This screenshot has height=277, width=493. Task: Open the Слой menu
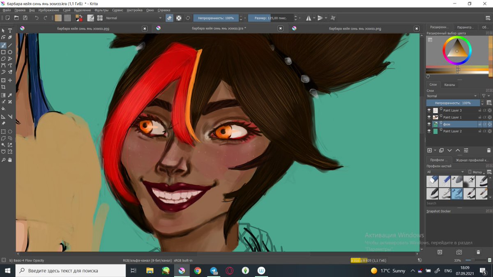[67, 10]
